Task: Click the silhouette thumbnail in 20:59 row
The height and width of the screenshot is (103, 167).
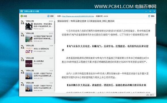Action: pyautogui.click(x=29, y=26)
